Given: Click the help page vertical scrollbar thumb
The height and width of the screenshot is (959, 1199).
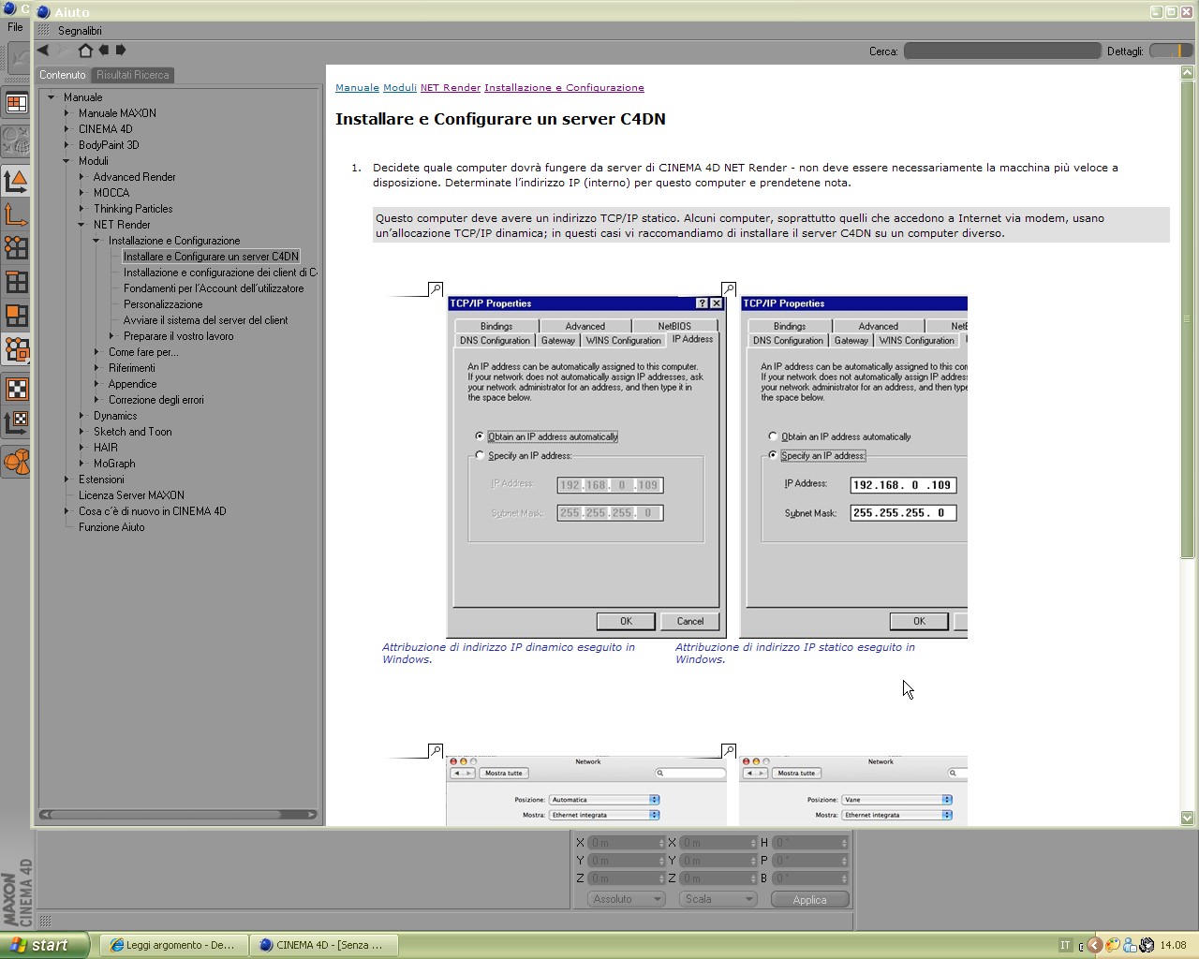Looking at the screenshot, I should click(1188, 318).
